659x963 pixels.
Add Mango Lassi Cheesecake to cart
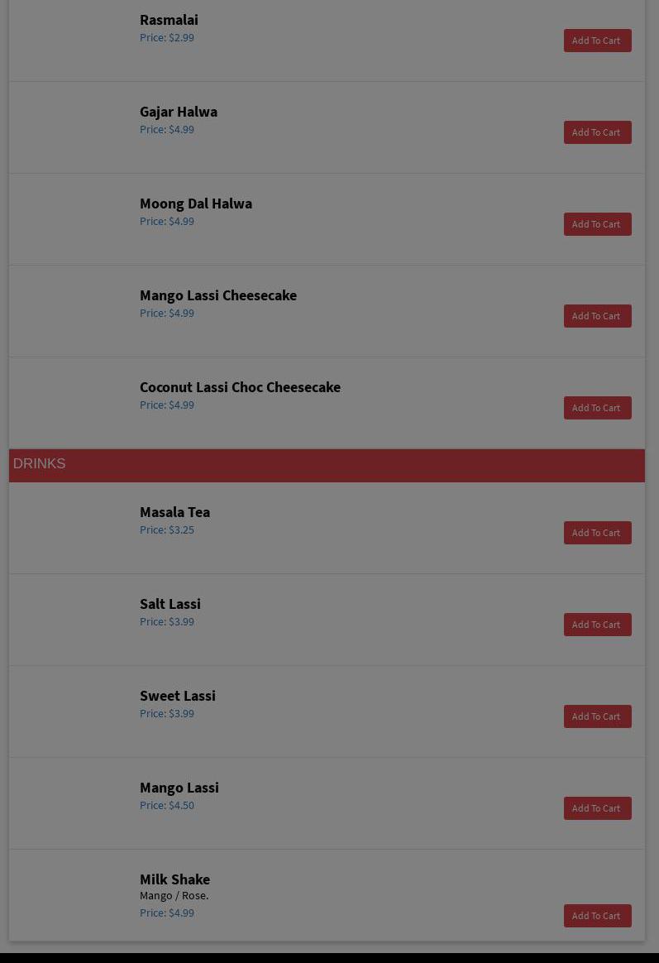click(597, 316)
